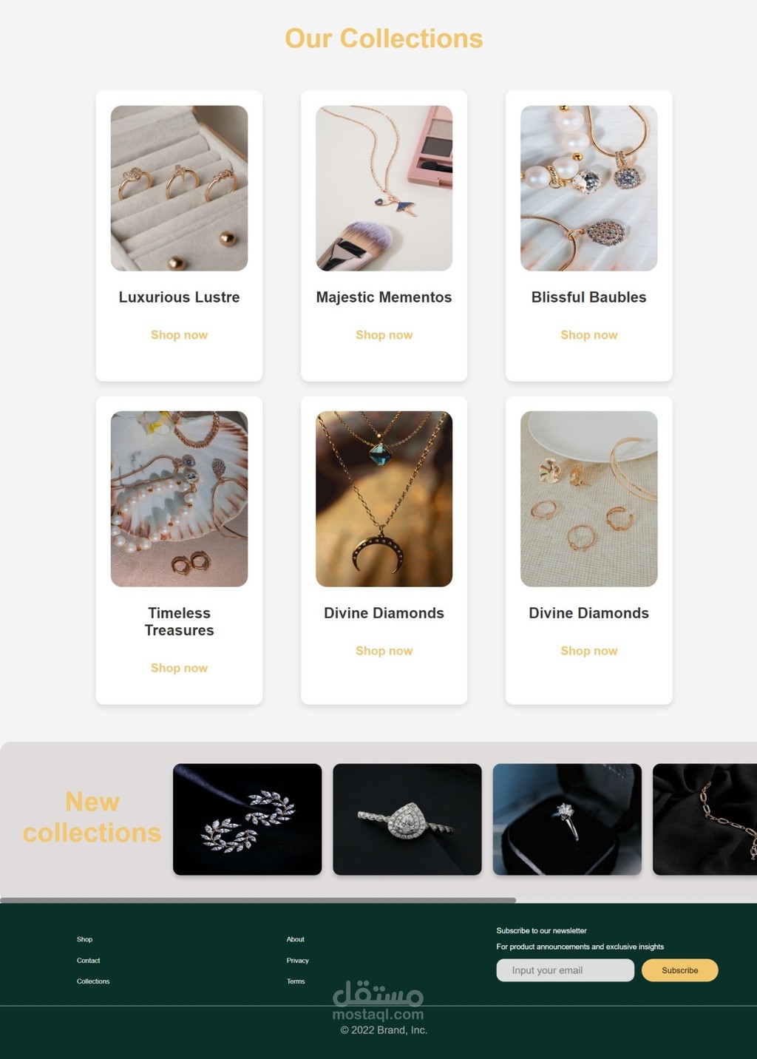757x1059 pixels.
Task: Click Shop now under Majestic Mementos
Action: (384, 335)
